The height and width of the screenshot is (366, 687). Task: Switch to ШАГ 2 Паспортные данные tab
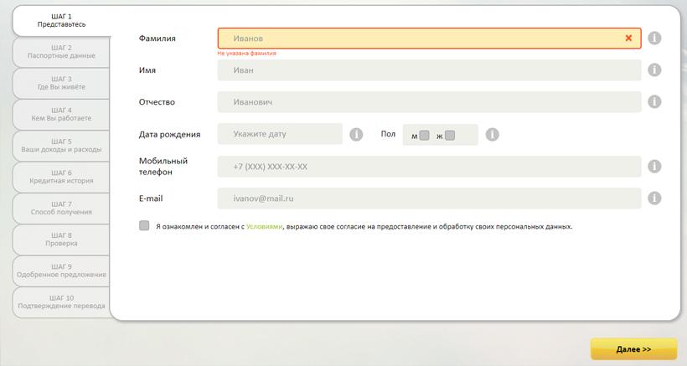click(x=61, y=52)
